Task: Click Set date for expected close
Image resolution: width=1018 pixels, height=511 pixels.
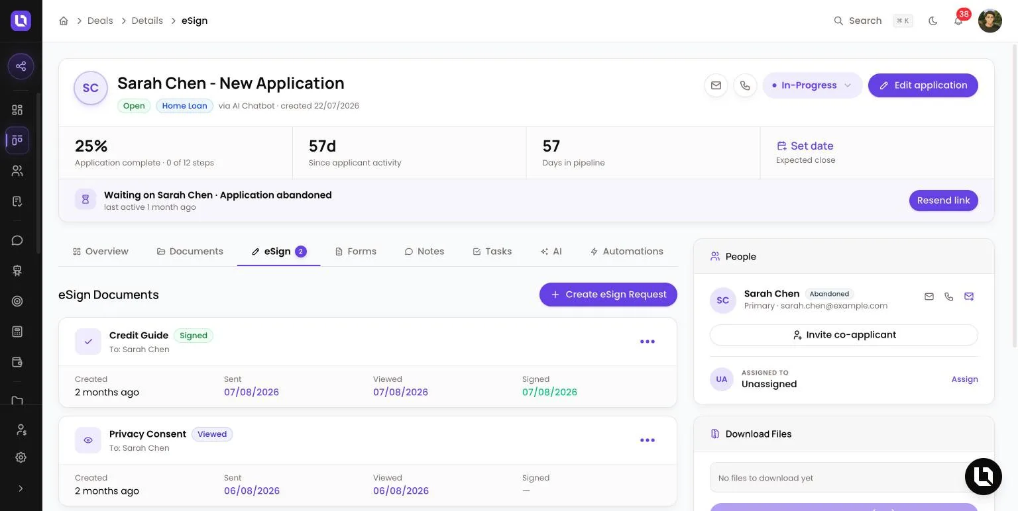Action: pyautogui.click(x=805, y=146)
